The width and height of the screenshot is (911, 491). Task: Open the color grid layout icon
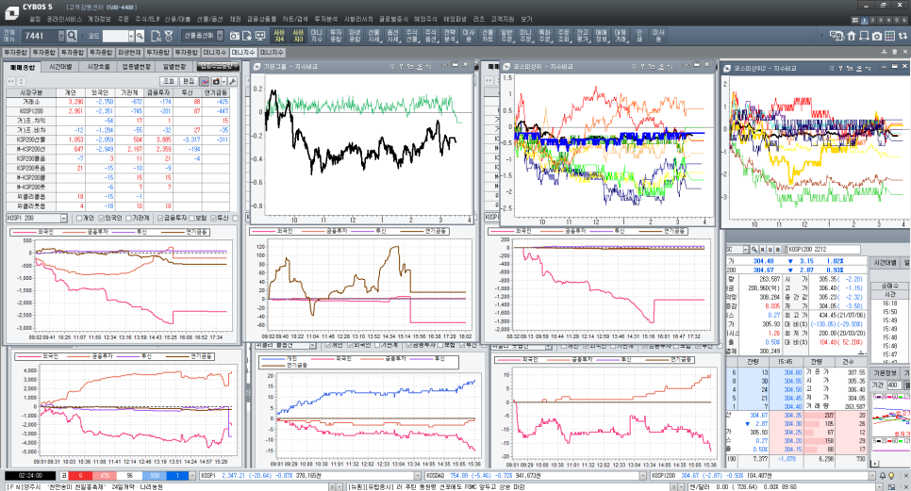889,36
